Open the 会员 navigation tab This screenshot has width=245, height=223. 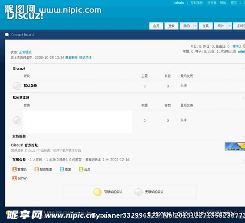pyautogui.click(x=156, y=26)
